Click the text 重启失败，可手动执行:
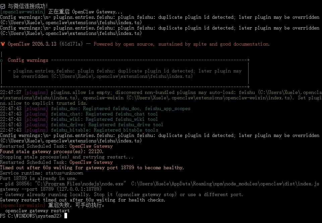Image resolution: width=322 pixels, height=223 pixels. point(76,205)
